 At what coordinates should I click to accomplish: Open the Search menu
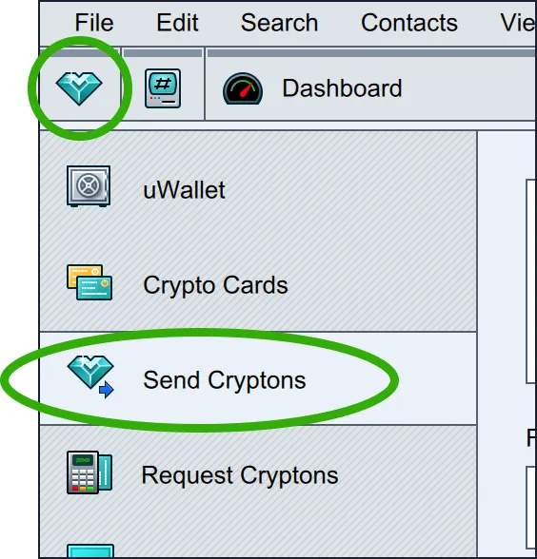pos(279,23)
